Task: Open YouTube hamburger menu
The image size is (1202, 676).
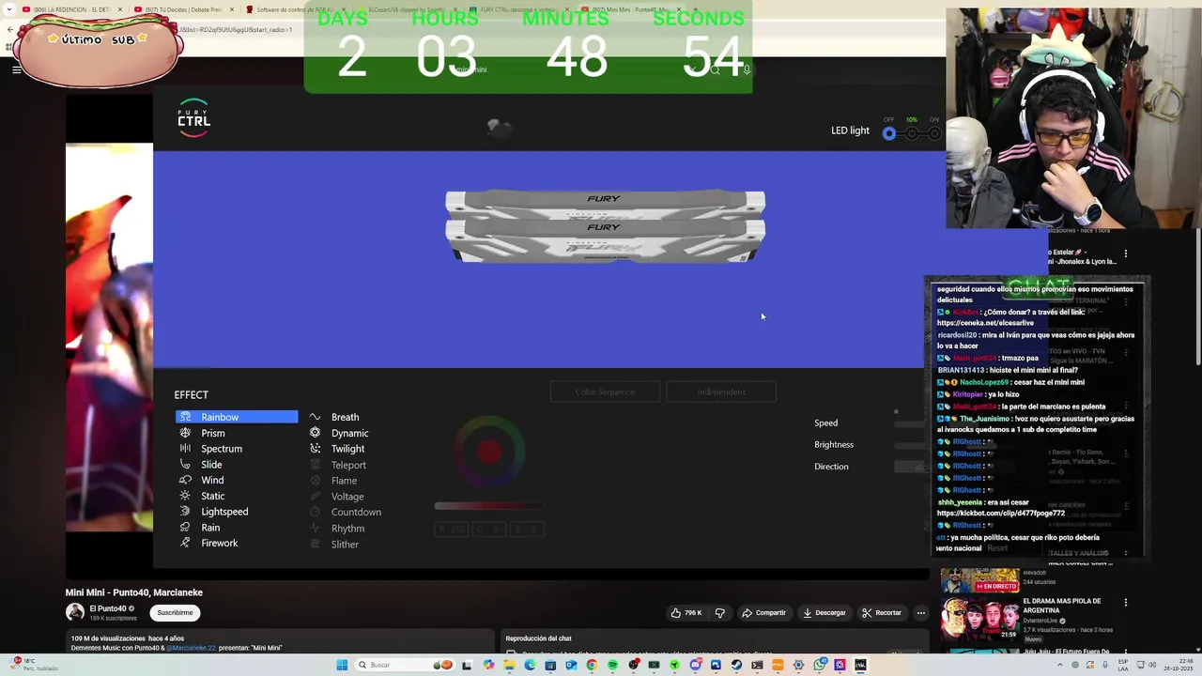Action: click(16, 69)
